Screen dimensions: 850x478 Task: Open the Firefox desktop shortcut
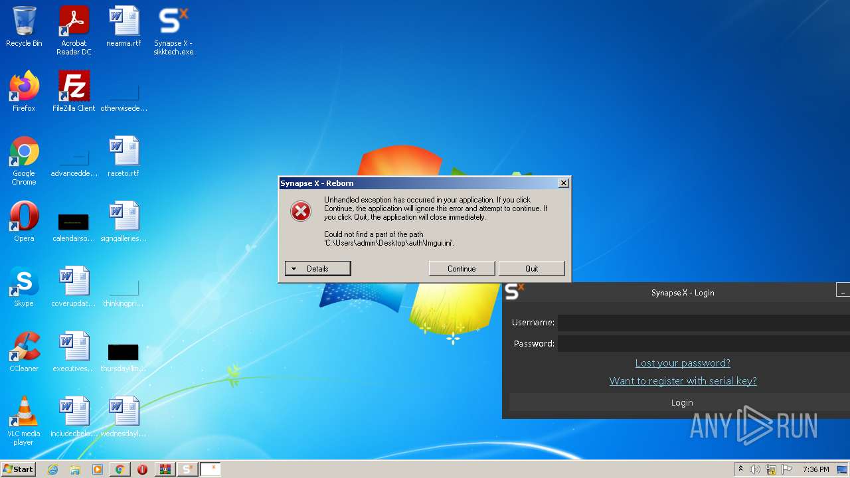pyautogui.click(x=24, y=92)
